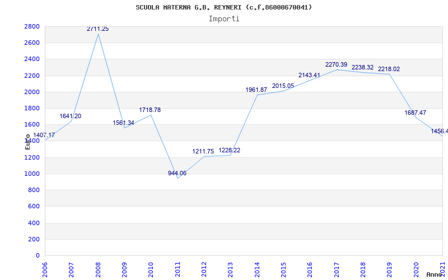Image resolution: width=448 pixels, height=280 pixels.
Task: Select the 1687.47 data label
Action: pos(416,113)
